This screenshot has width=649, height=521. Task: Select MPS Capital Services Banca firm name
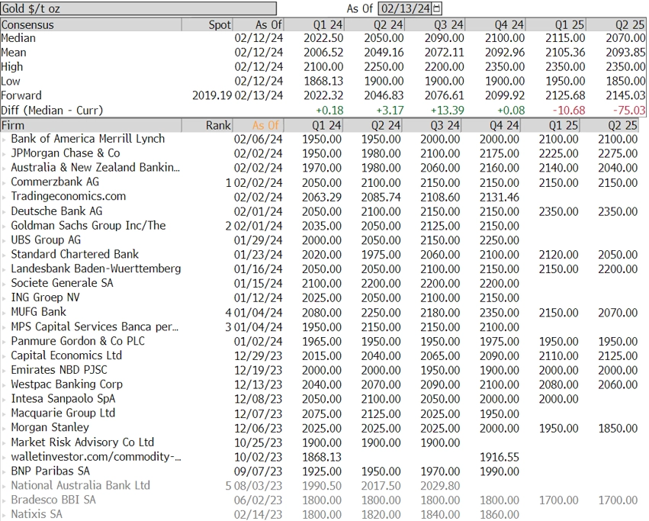click(95, 326)
